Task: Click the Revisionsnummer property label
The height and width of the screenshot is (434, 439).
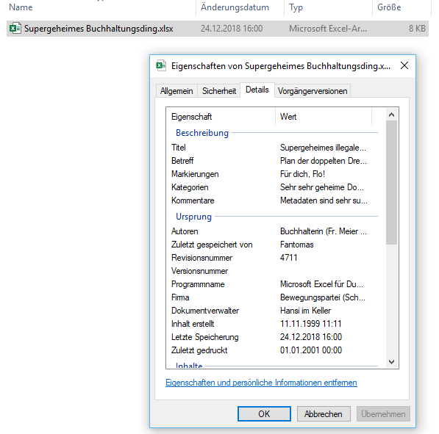Action: pos(202,258)
